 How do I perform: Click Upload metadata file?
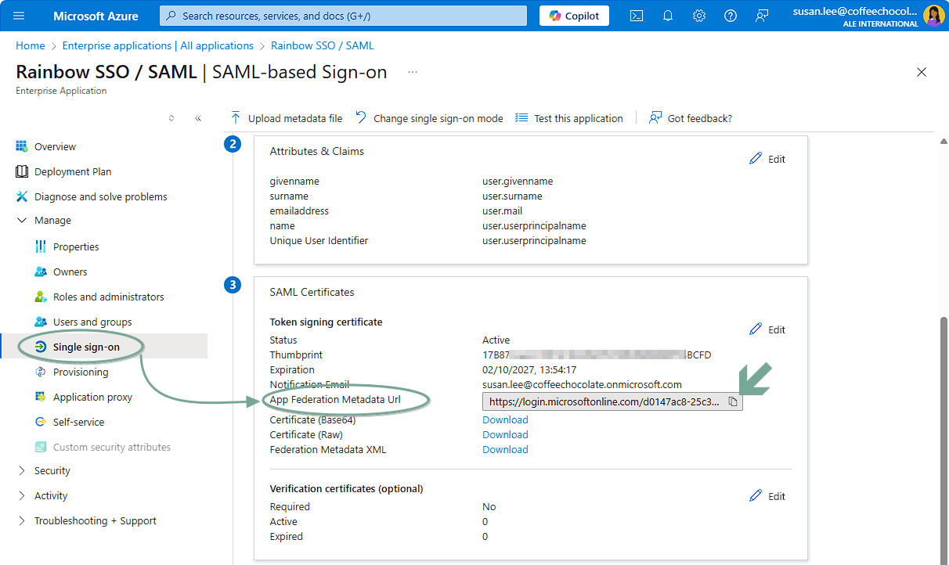click(287, 118)
